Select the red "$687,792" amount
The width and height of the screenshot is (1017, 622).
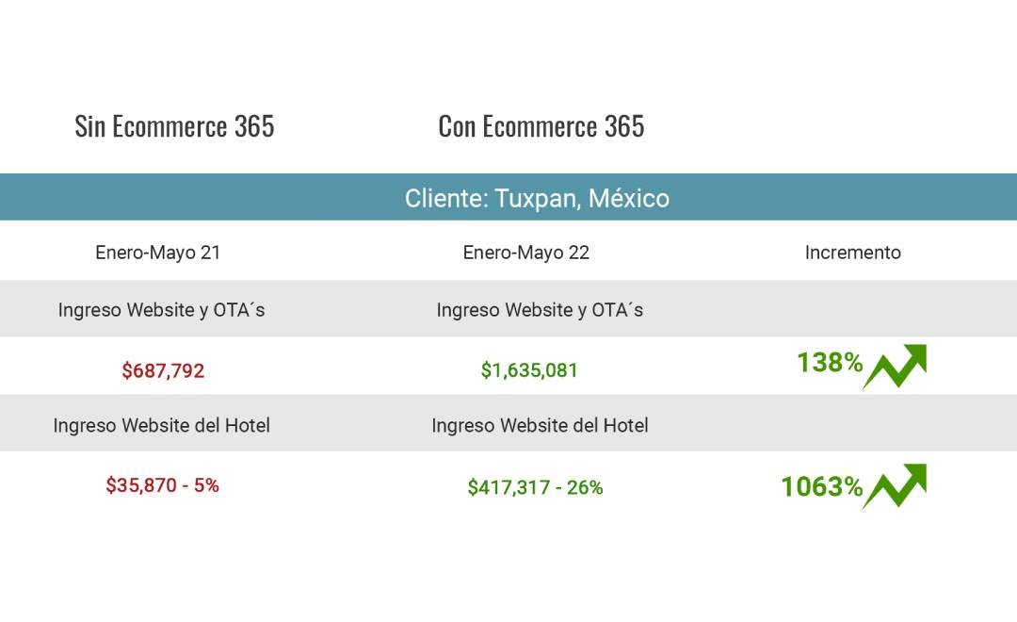pos(163,370)
